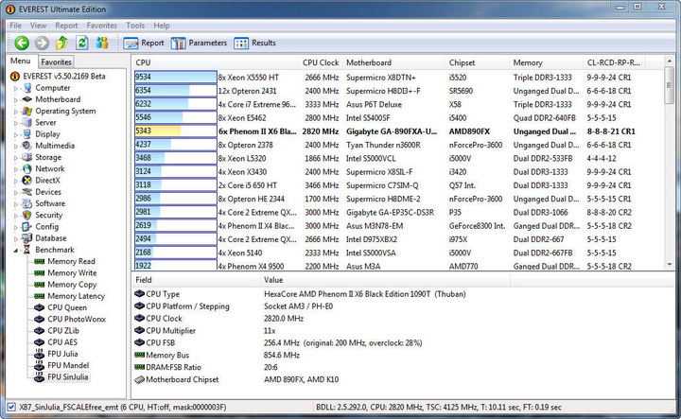The width and height of the screenshot is (681, 419).
Task: Sort by the CPU Clock column header
Action: pos(321,62)
